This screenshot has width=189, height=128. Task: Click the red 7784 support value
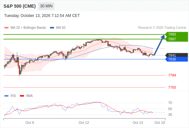tap(172, 76)
